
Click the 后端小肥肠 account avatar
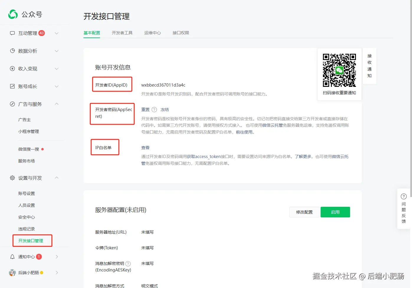tap(12, 273)
